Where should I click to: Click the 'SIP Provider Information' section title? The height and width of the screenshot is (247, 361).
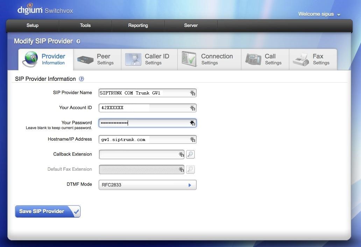(x=45, y=79)
